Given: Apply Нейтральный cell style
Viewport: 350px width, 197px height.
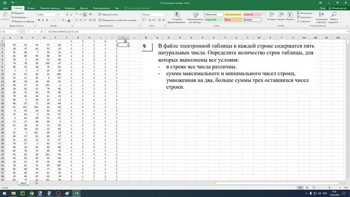Looking at the screenshot, I should [x=233, y=15].
